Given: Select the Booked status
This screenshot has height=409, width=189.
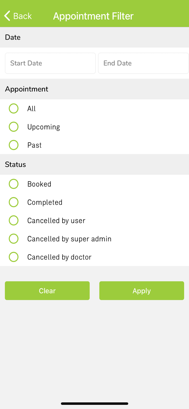Looking at the screenshot, I should coord(13,184).
